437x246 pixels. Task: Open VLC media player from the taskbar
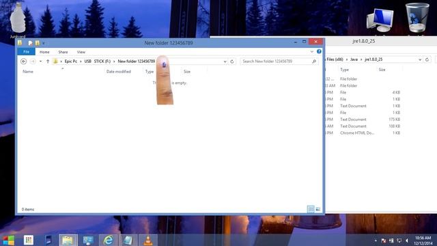coord(148,240)
